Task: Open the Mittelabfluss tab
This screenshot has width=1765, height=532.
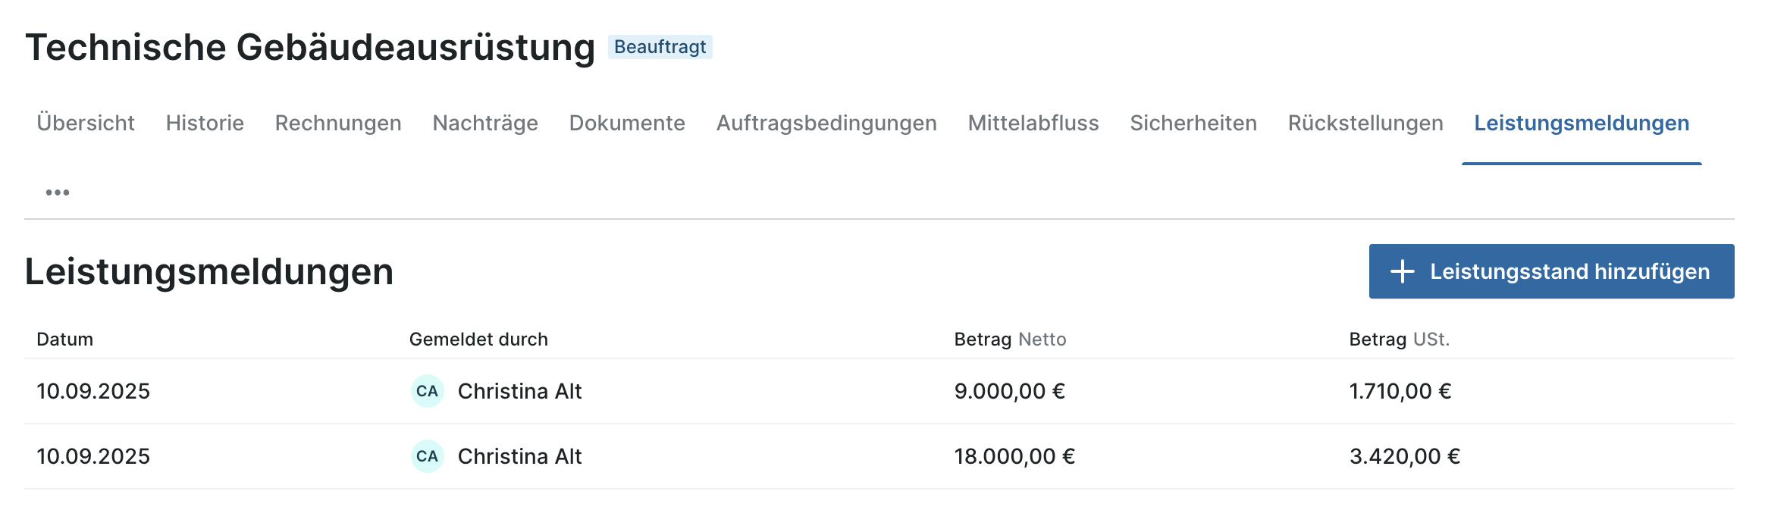Action: pos(1033,123)
